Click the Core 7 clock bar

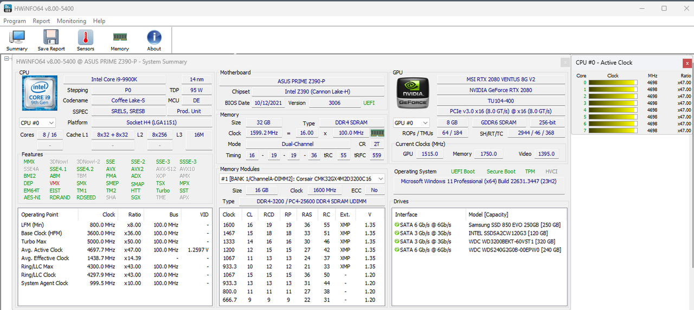614,131
